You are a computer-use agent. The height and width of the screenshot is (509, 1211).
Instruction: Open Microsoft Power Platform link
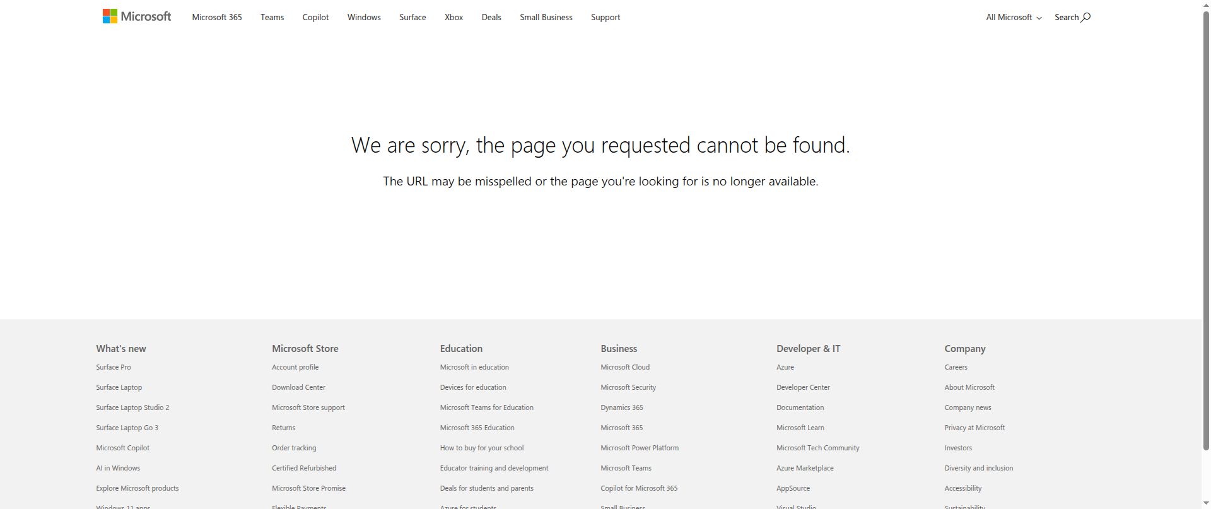(x=640, y=448)
